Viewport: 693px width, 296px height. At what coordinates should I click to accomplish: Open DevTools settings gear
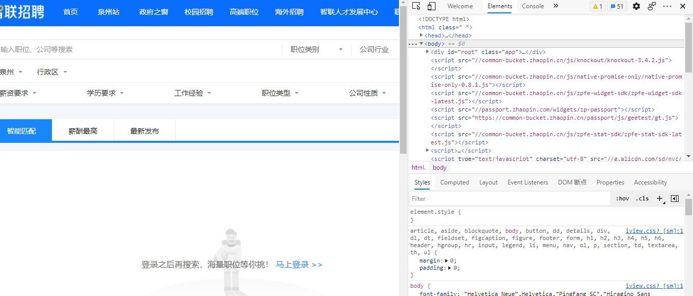(636, 6)
